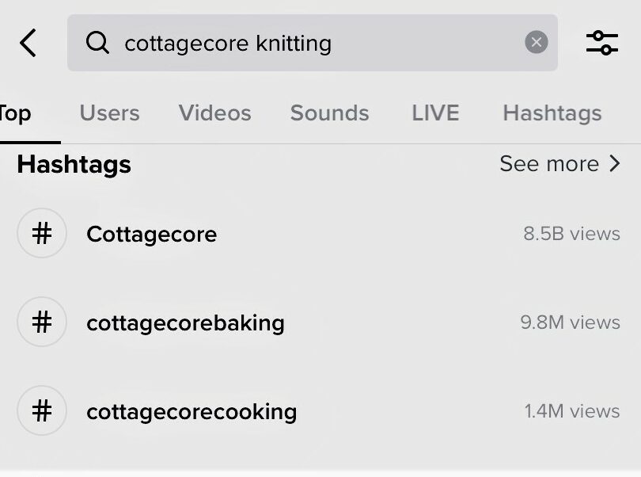
Task: Open the cottagecorecooking hashtag
Action: (x=192, y=411)
